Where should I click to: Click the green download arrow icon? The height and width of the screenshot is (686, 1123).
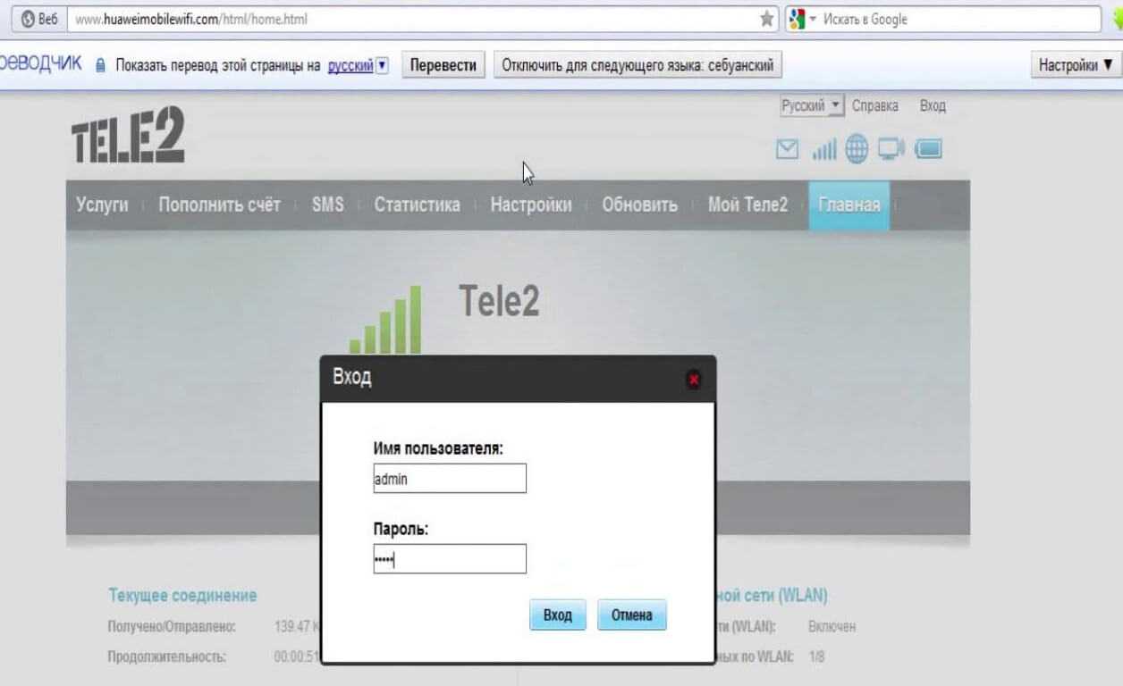click(x=1116, y=19)
